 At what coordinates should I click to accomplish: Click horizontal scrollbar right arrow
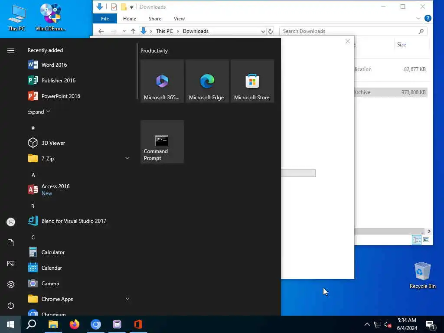(429, 232)
